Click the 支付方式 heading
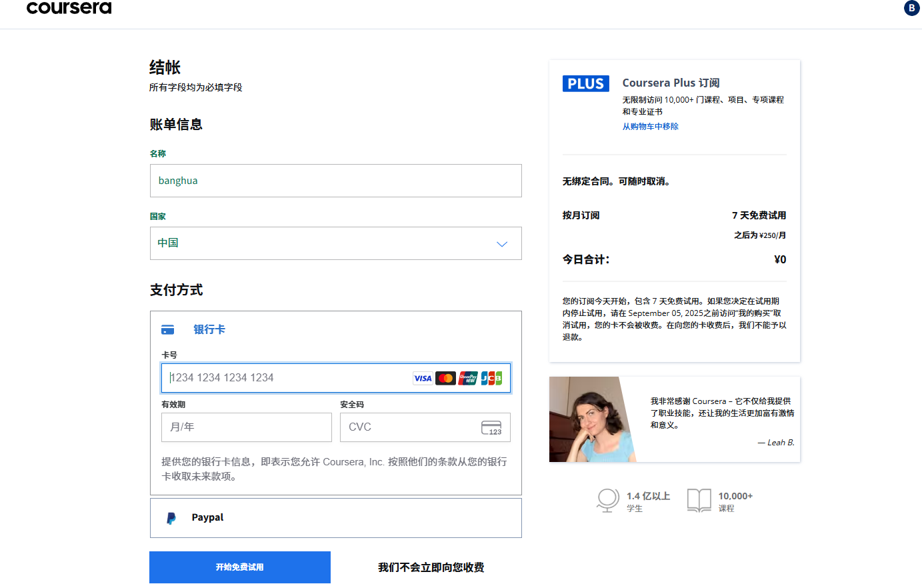The width and height of the screenshot is (922, 584). pos(176,290)
